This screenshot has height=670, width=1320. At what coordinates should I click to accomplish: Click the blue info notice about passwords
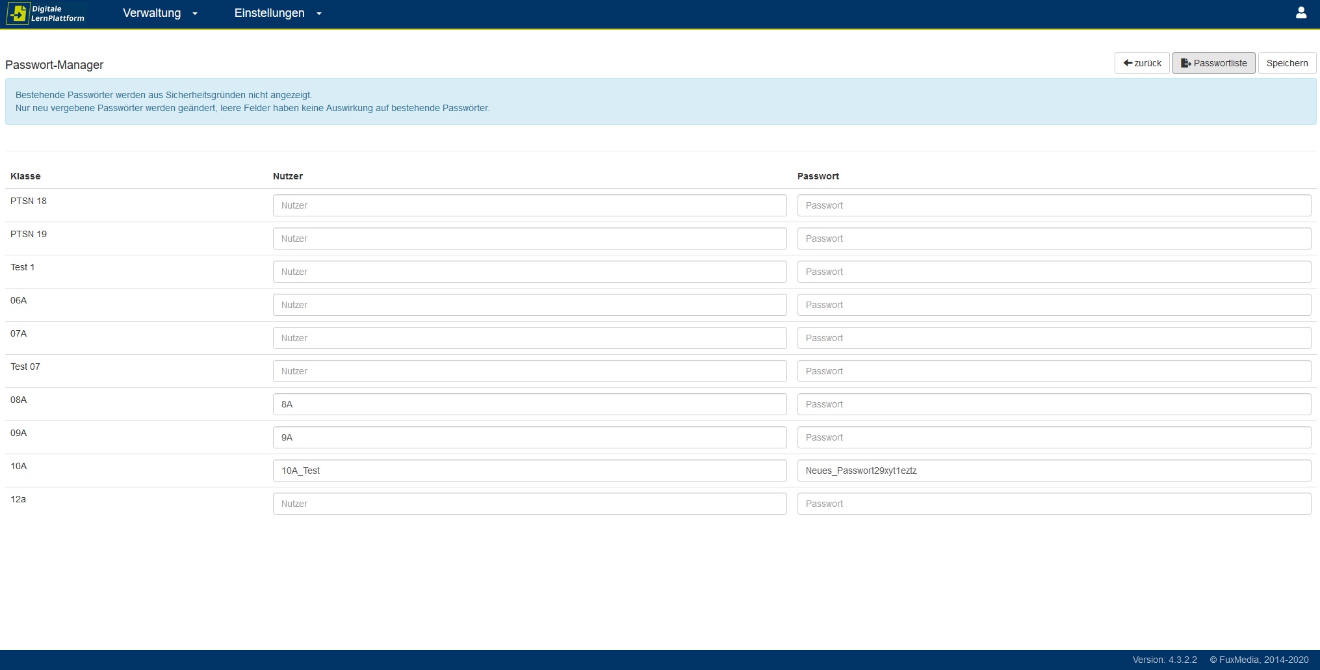click(660, 101)
